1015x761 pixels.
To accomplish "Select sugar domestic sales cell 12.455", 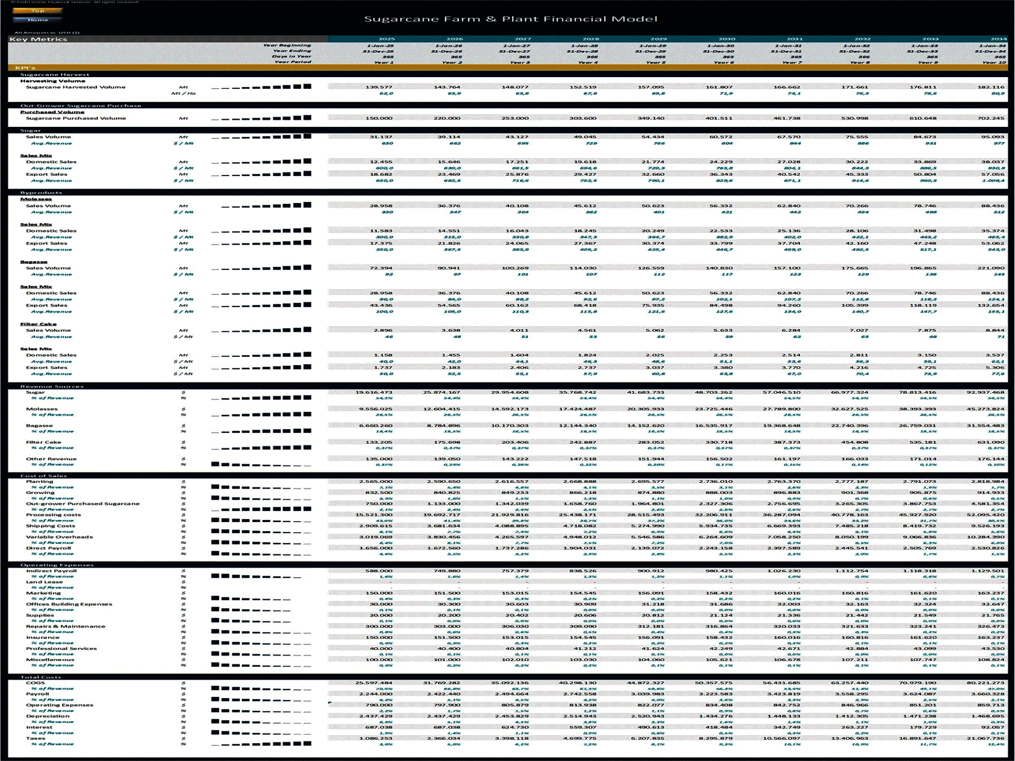I will tap(381, 162).
